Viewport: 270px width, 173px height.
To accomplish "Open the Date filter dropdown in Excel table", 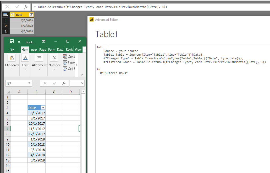I will [43, 108].
